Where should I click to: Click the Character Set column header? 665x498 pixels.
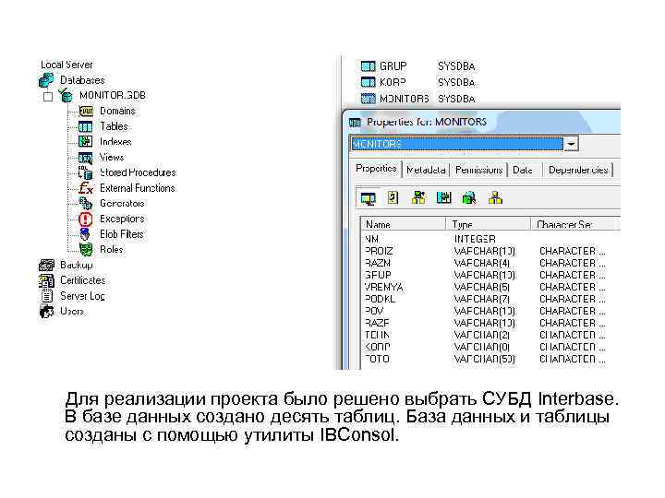[x=575, y=224]
